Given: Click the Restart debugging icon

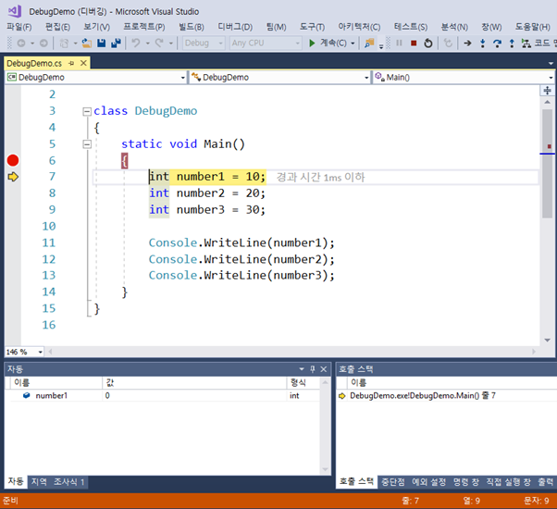Looking at the screenshot, I should tap(426, 43).
